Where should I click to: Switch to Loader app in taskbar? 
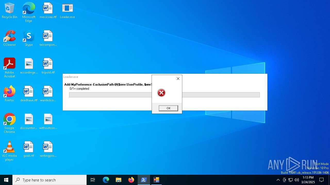(x=156, y=180)
